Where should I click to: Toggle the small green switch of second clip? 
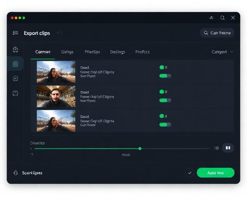tap(162, 92)
